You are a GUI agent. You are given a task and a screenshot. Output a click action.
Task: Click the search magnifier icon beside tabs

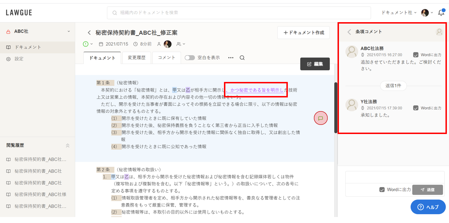click(242, 58)
